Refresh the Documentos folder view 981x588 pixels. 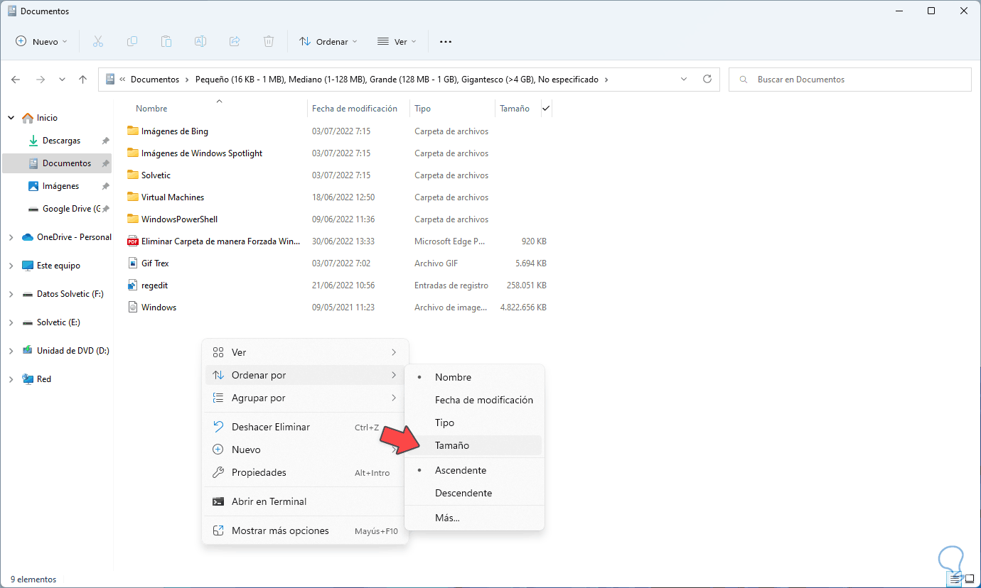[x=707, y=80]
